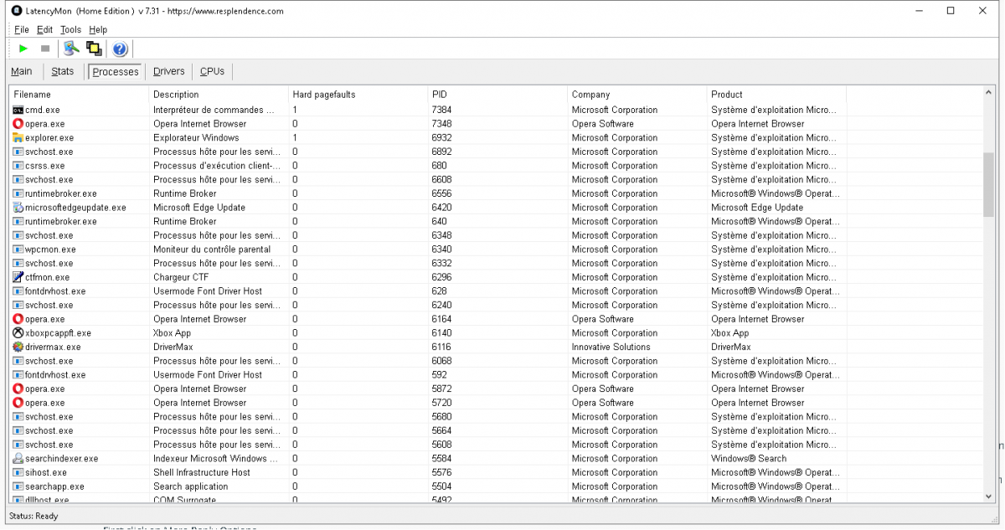Click the PID value 5584

point(441,459)
